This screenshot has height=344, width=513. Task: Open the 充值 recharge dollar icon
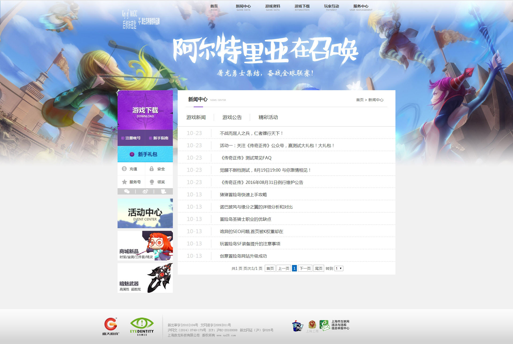click(124, 169)
